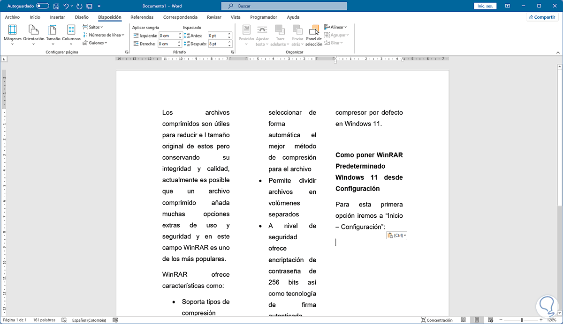Click the Redo/Repeat icon
The width and height of the screenshot is (563, 324).
point(79,6)
